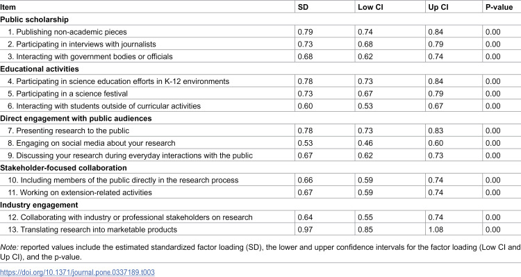The width and height of the screenshot is (521, 277).
Task: Click Low CI value 0.46 for item 8
Action: point(365,143)
